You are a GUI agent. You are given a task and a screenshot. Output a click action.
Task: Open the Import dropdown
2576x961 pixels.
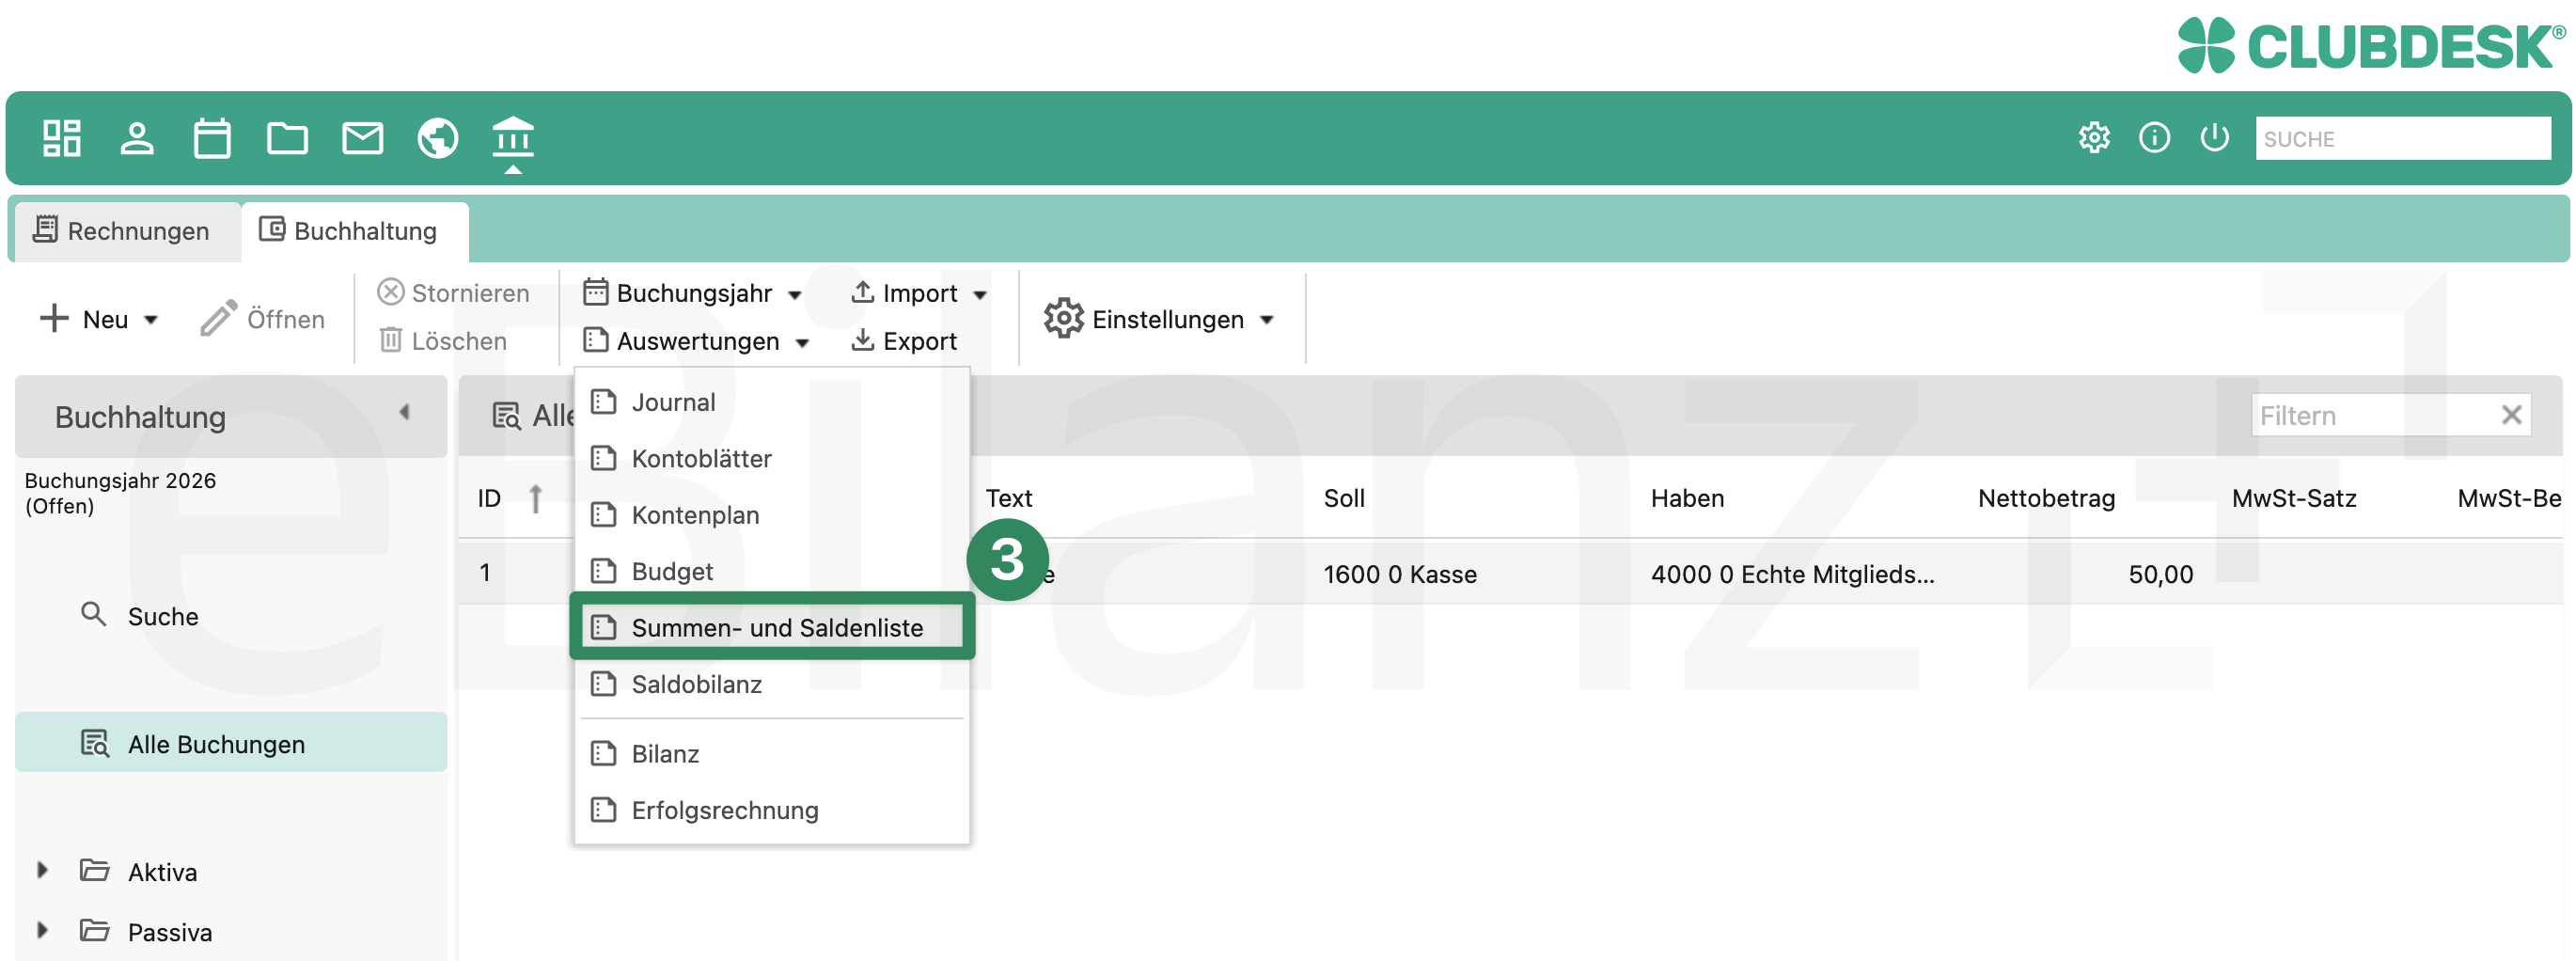click(x=918, y=293)
